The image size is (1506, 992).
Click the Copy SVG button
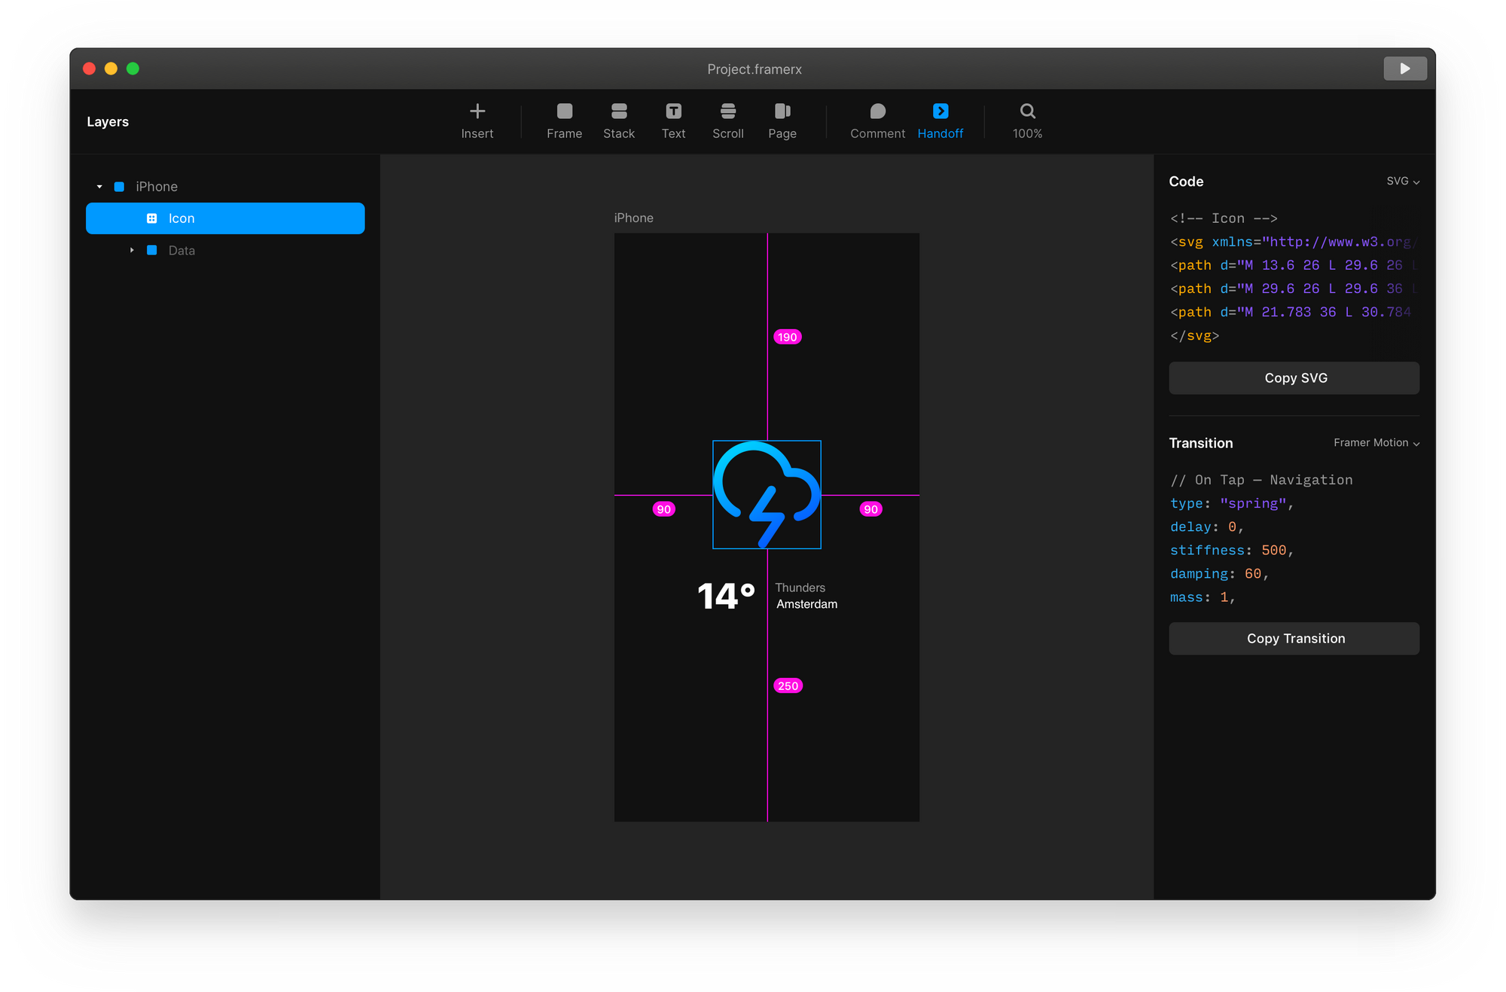point(1294,378)
